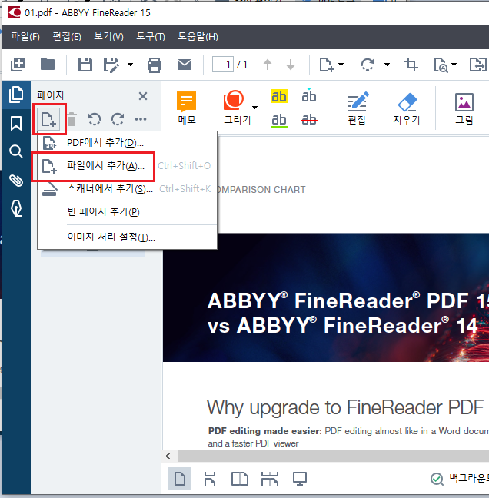Viewport: 489px width, 498px height.
Task: Select yellow highlight text tool
Action: coord(279,96)
